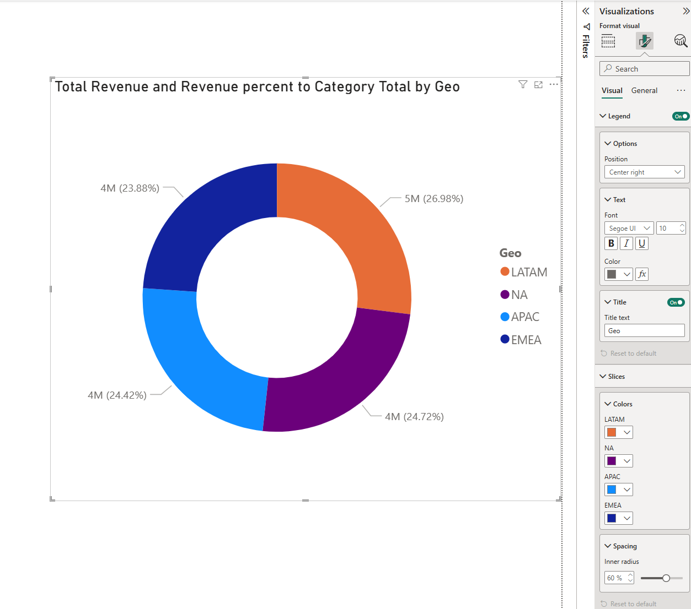Collapse the Text card

(x=608, y=200)
